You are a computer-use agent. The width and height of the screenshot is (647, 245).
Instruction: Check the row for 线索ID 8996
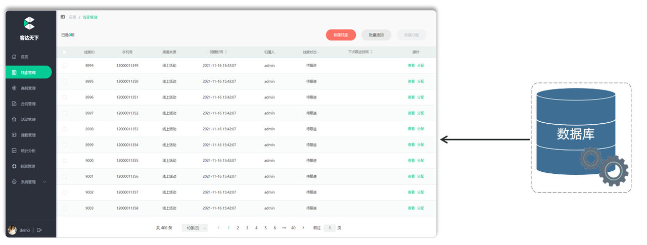coord(64,97)
